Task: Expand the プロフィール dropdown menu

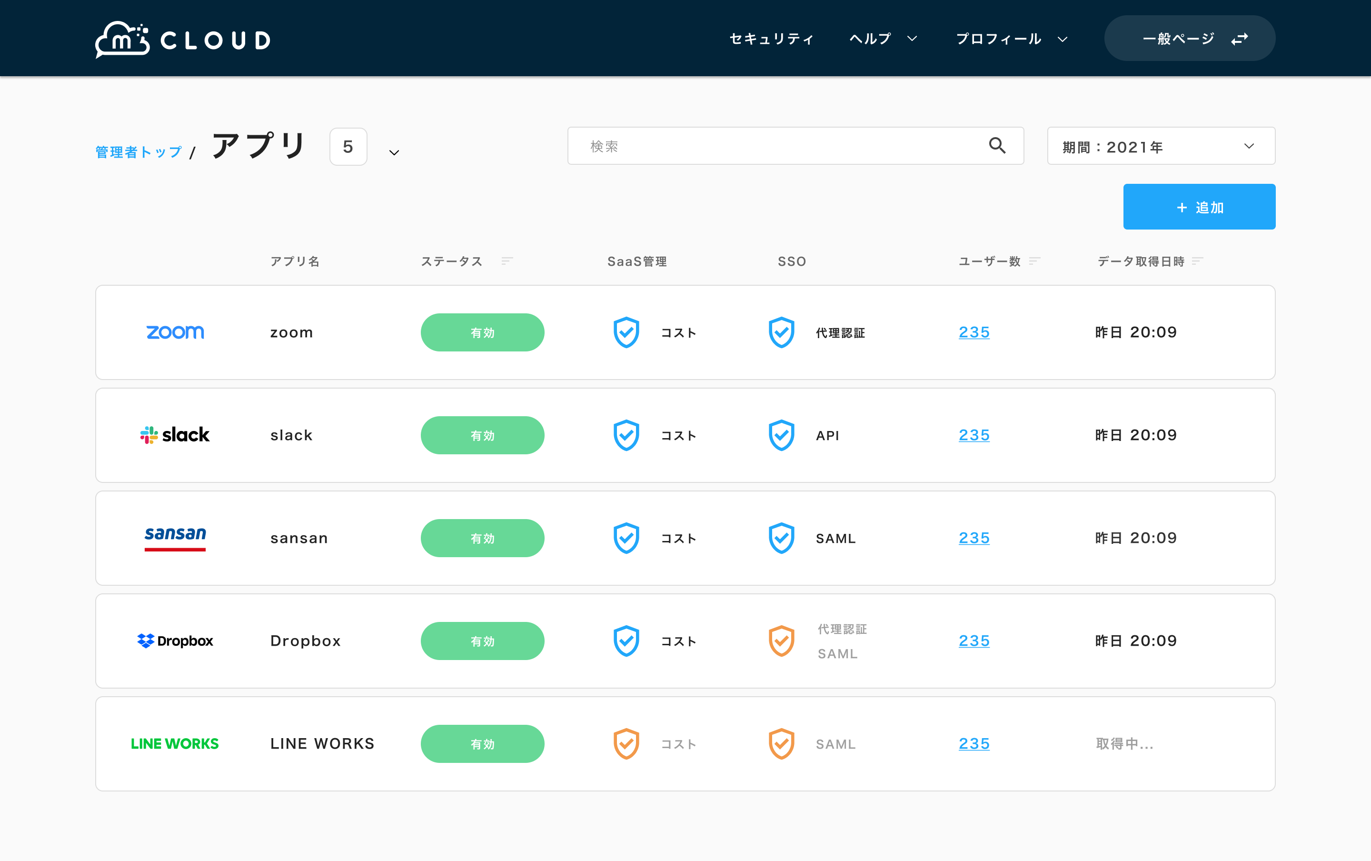Action: tap(1011, 39)
